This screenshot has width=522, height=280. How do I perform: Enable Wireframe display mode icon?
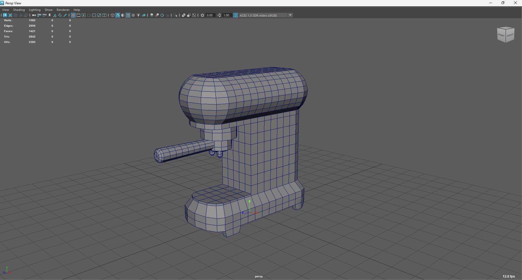click(x=113, y=15)
